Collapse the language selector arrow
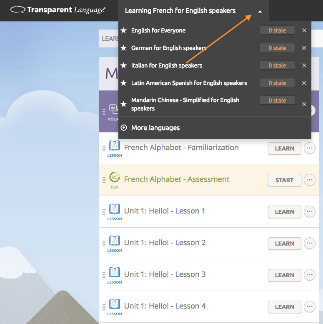Screen dimensions: 323x324 coord(260,12)
